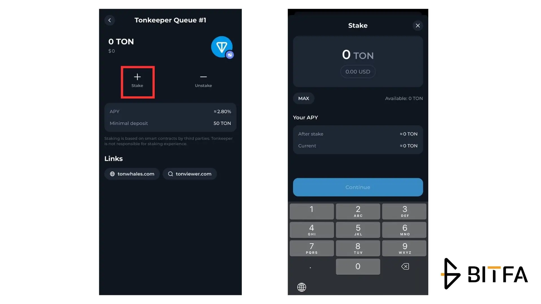Click the Unstake minus icon
The image size is (541, 304).
[x=203, y=77]
